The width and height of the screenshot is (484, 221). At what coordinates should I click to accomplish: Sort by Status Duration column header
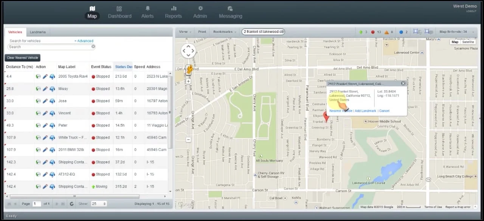tap(123, 67)
